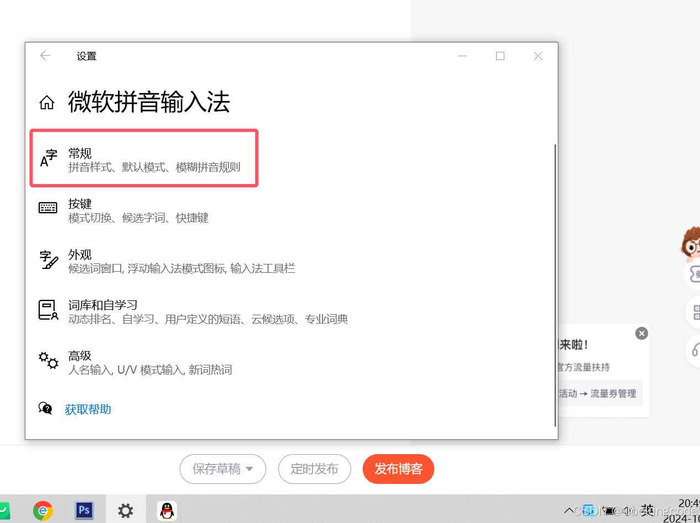Click the brush icon next to 外观
This screenshot has height=523, width=700.
click(x=49, y=260)
